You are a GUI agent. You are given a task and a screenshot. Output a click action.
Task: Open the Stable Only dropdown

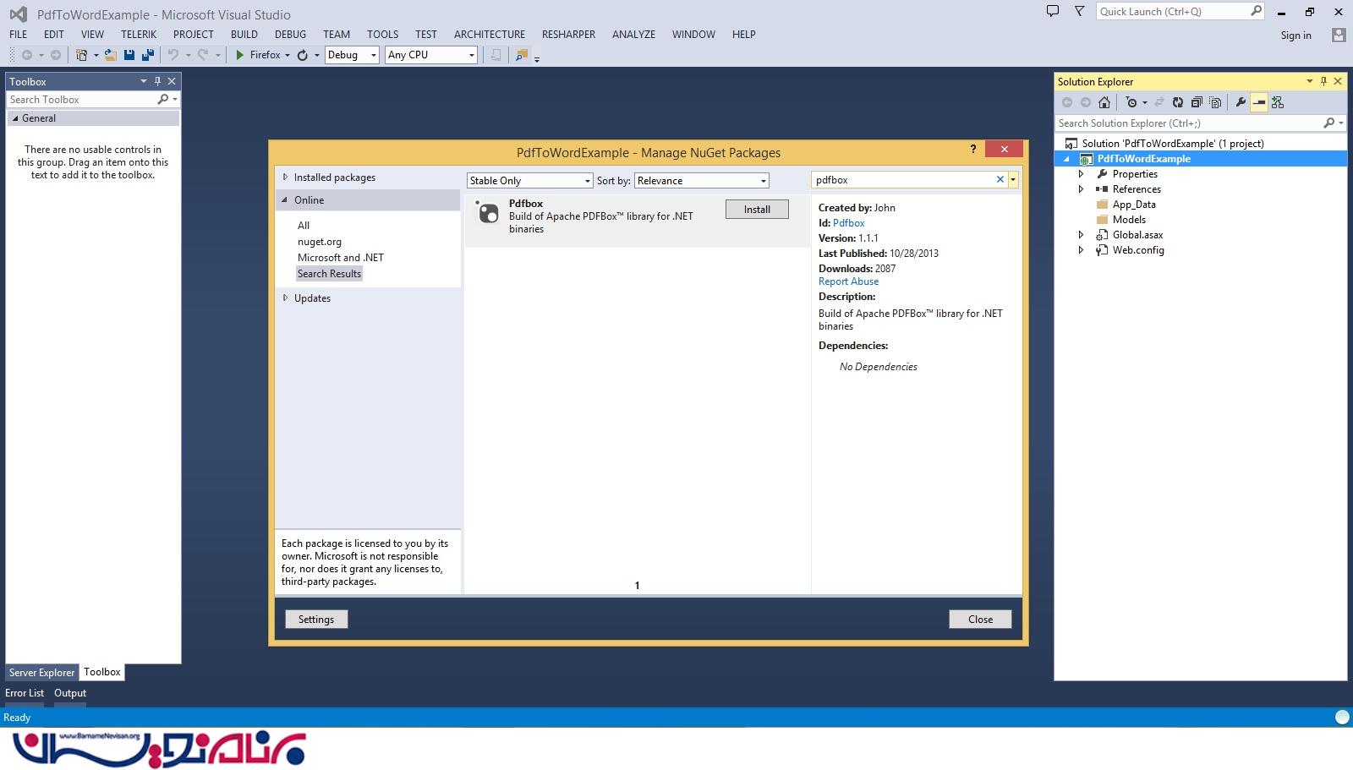click(x=529, y=181)
